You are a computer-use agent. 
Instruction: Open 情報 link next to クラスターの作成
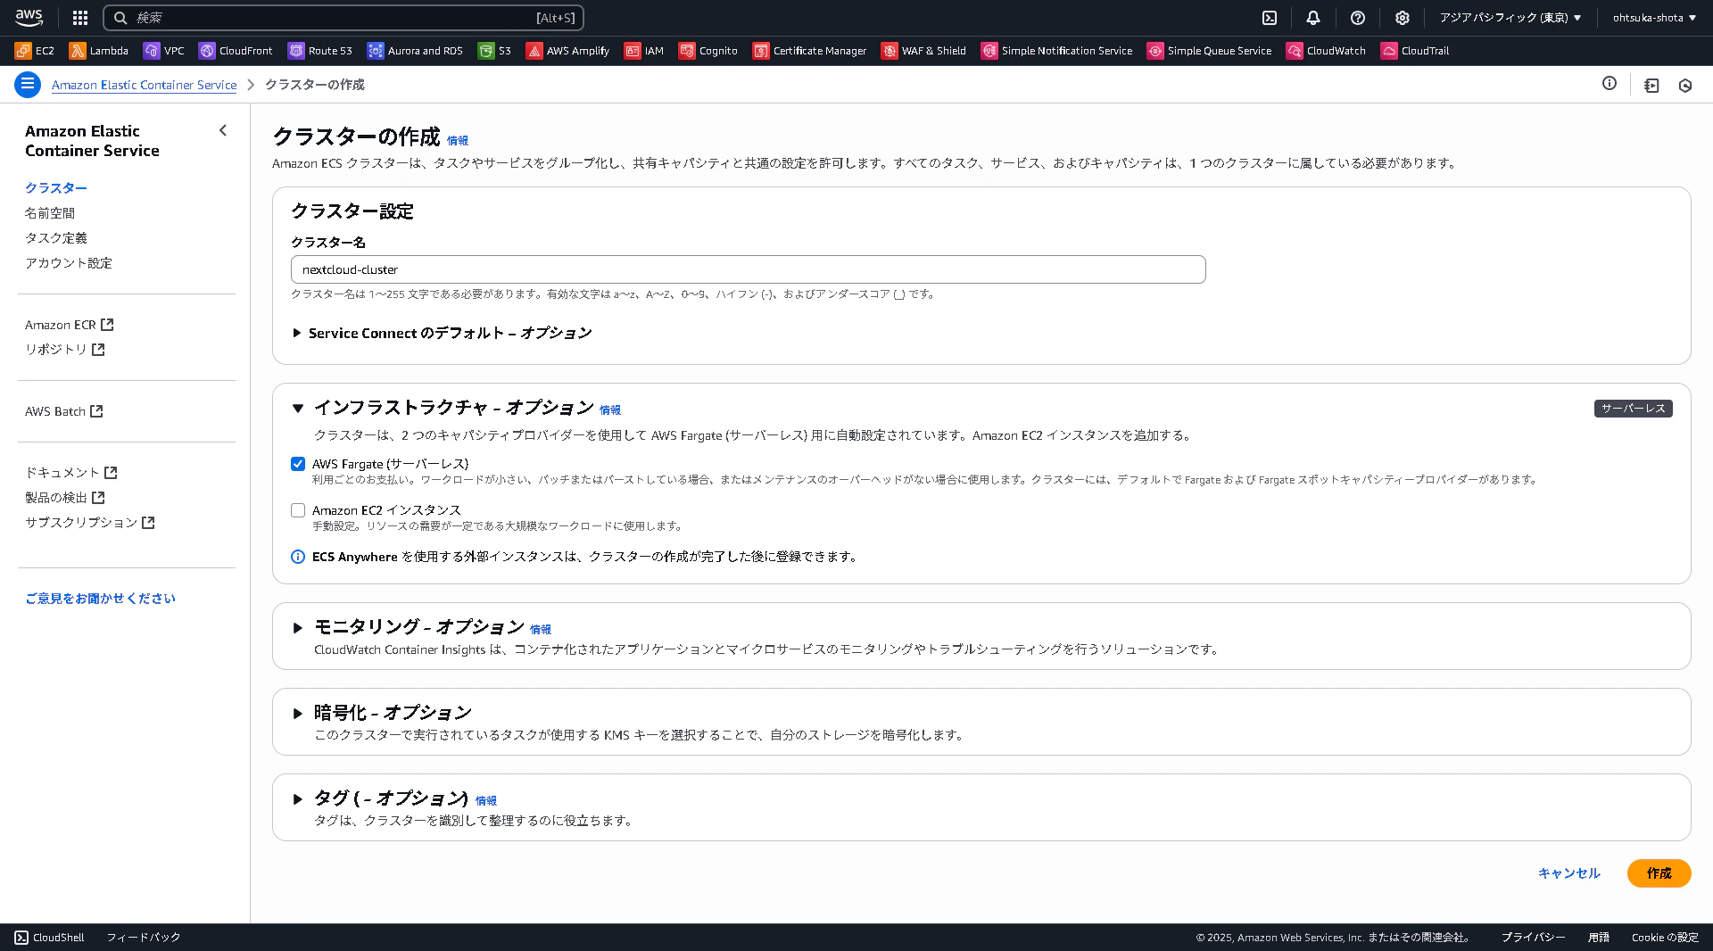[x=458, y=141]
